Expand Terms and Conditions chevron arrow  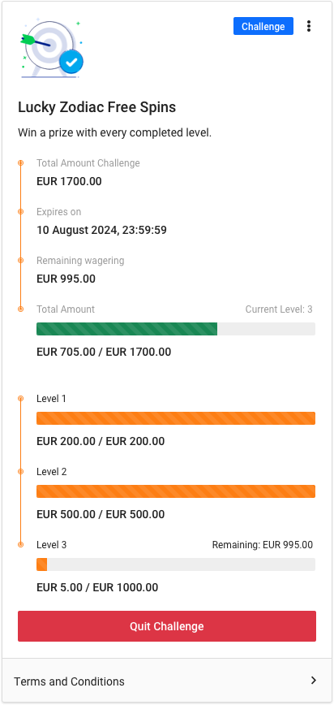pos(314,681)
